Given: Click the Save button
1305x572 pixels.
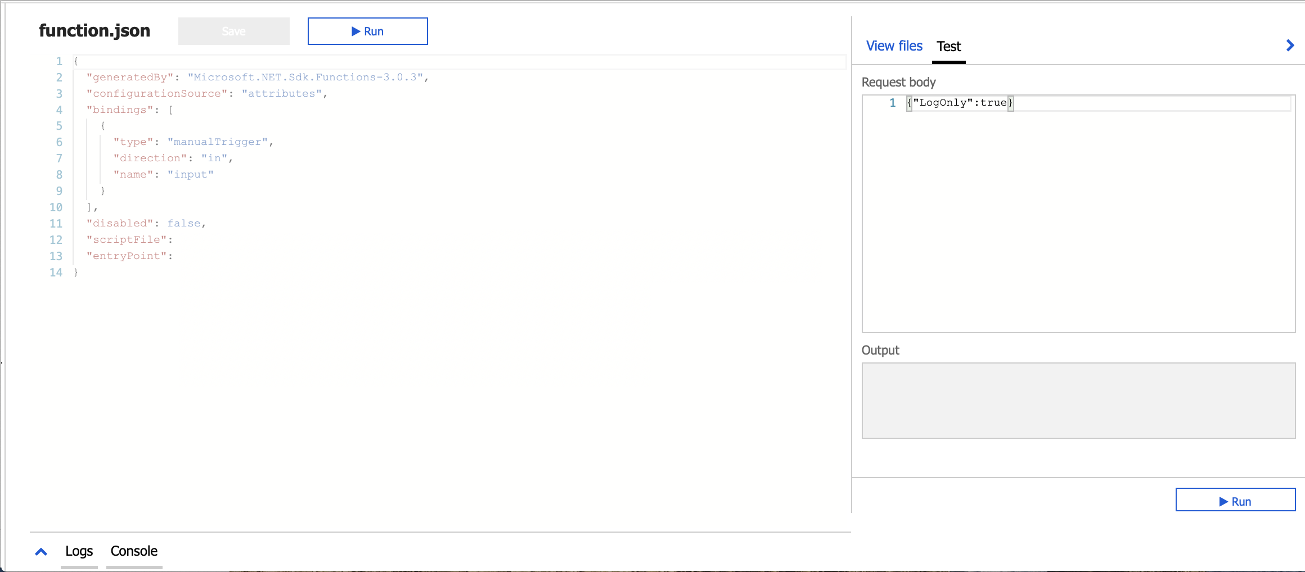Looking at the screenshot, I should point(233,31).
